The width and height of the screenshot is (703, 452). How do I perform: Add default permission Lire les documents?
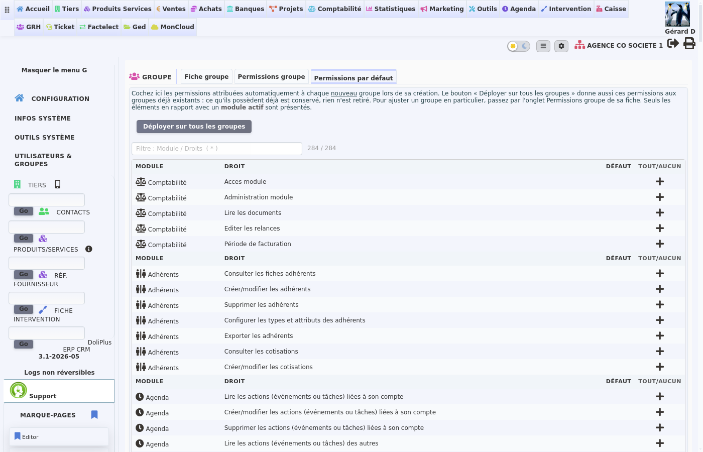click(x=660, y=213)
